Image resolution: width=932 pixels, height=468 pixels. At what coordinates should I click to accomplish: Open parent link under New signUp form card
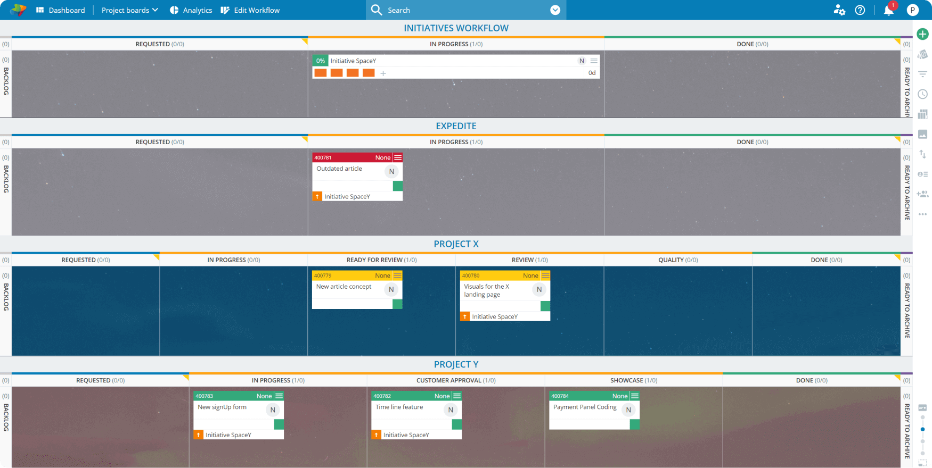coord(228,435)
